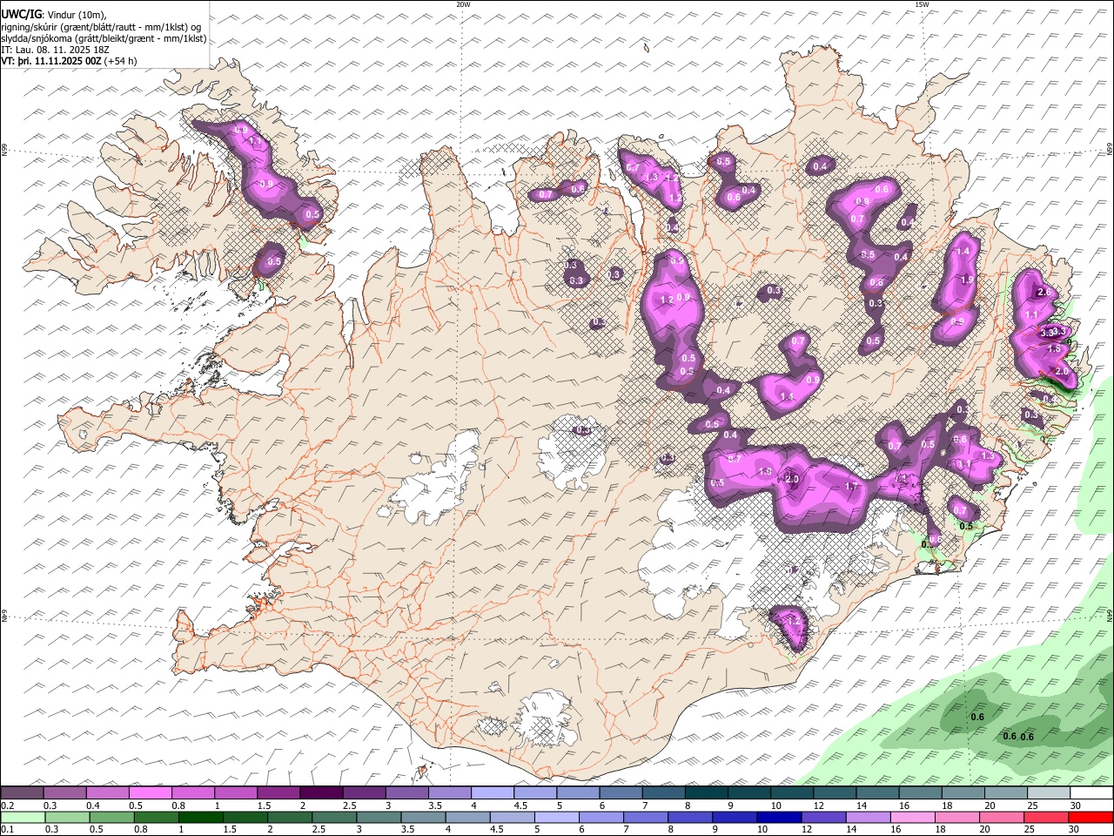
Task: Click the title line 'UWC/IG: Vindur (10m),'
Action: pyautogui.click(x=54, y=15)
